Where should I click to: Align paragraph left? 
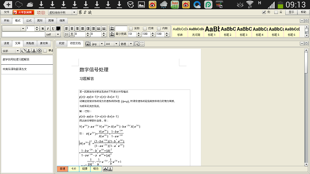click(x=67, y=29)
